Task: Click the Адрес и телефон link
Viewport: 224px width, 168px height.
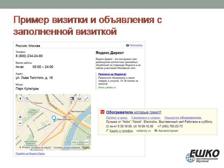Action: (121, 131)
